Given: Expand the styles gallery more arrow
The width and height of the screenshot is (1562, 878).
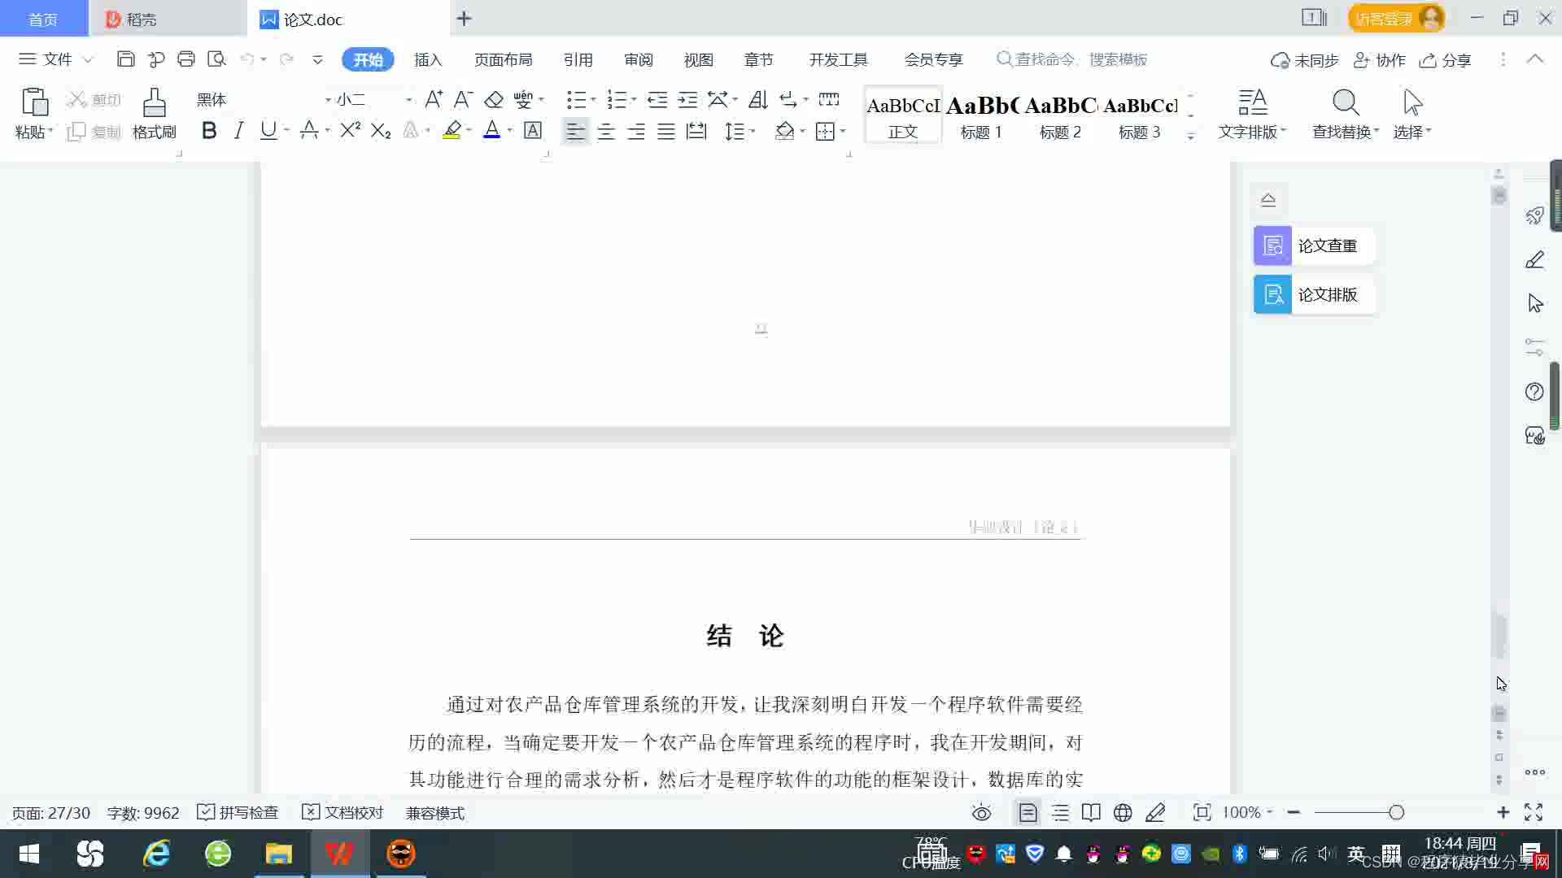Looking at the screenshot, I should click(x=1191, y=137).
